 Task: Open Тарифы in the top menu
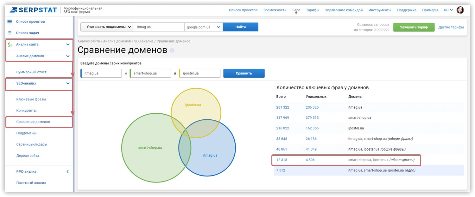pyautogui.click(x=313, y=10)
